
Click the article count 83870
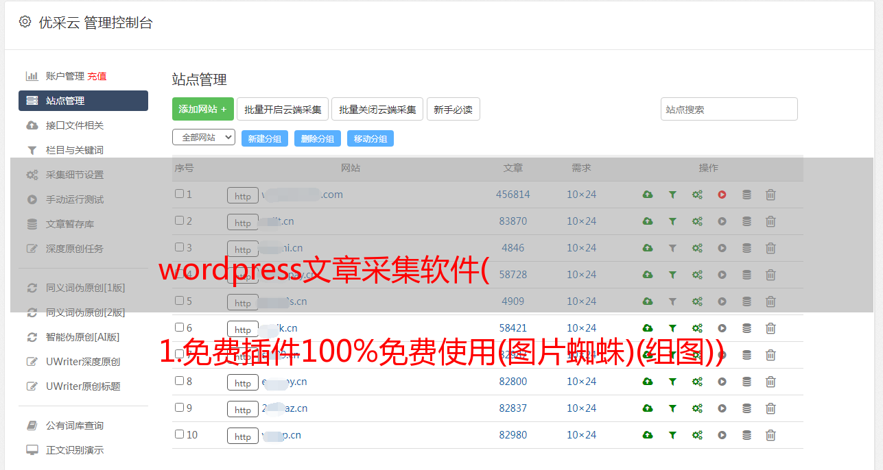pyautogui.click(x=513, y=221)
